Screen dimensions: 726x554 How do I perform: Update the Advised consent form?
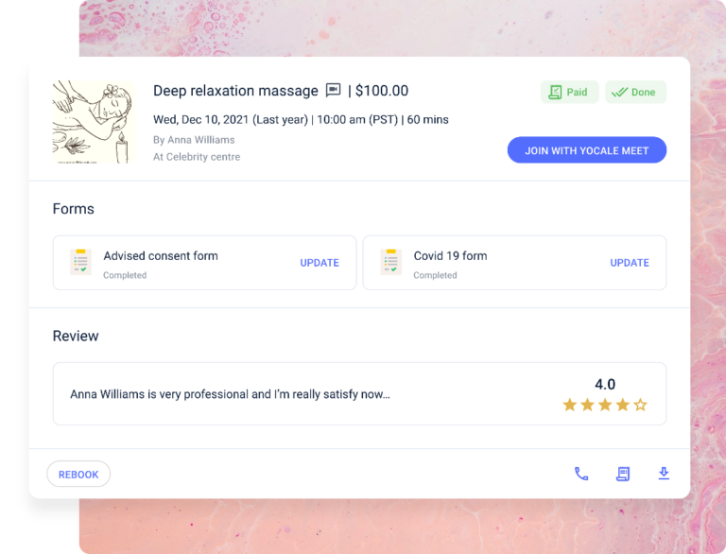click(320, 263)
